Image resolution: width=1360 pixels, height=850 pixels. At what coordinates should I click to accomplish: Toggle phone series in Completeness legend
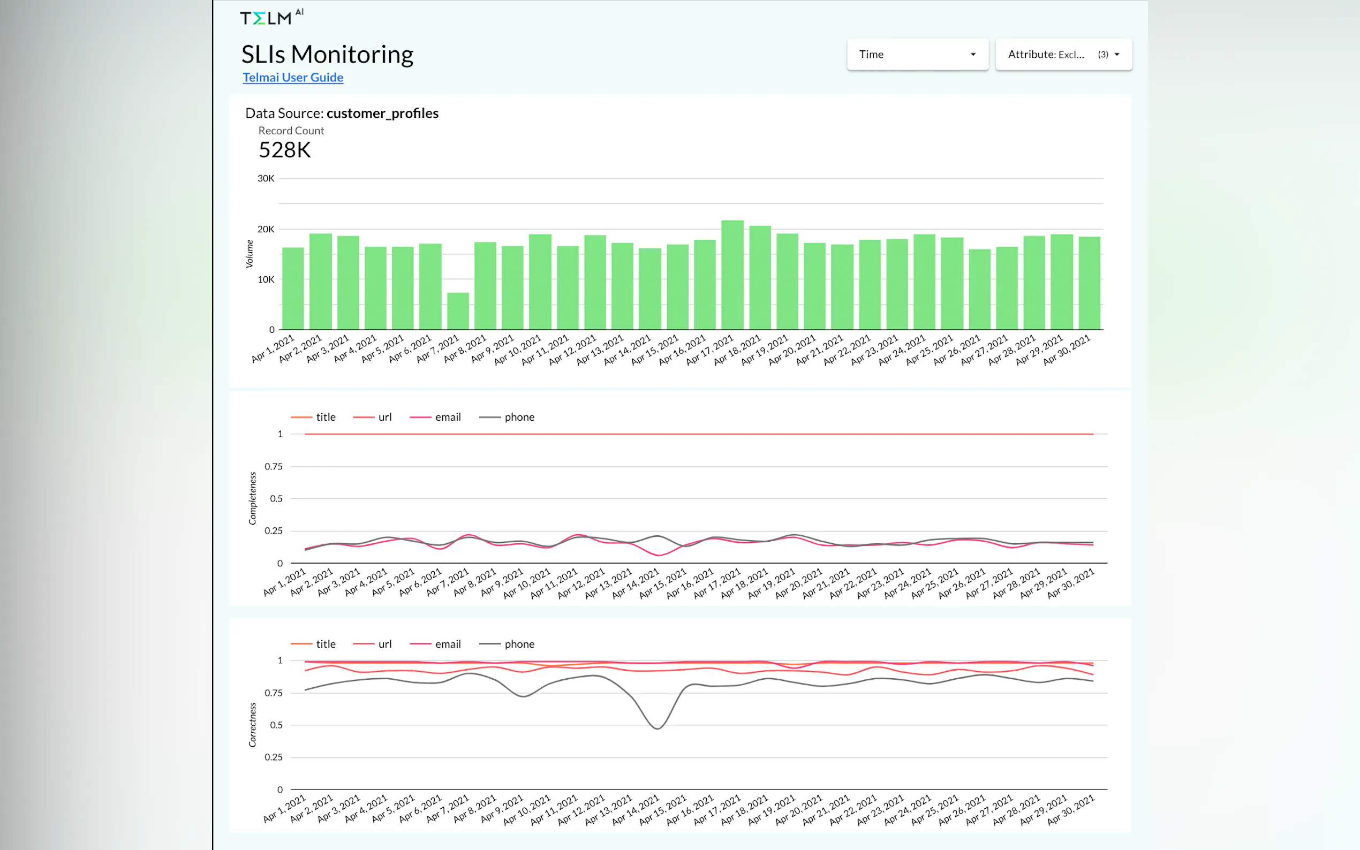519,417
